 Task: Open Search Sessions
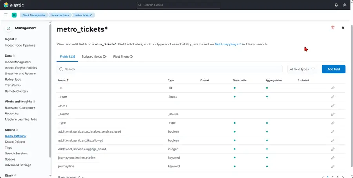pos(16,153)
